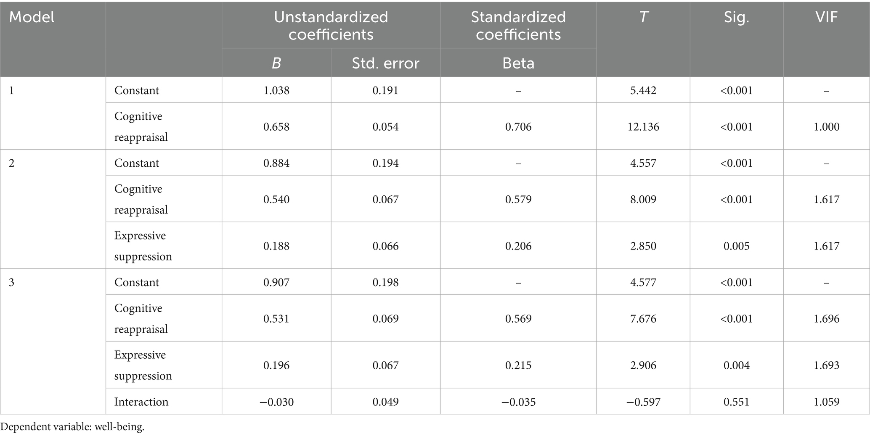Click the dependent variable footnote text
This screenshot has width=870, height=436.
72,427
